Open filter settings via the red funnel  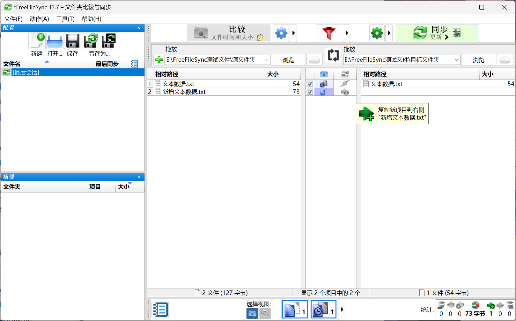point(329,33)
